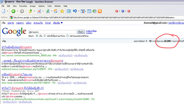Stop loading with the red X page icon
Image resolution: width=184 pixels, height=104 pixels.
pos(39,11)
